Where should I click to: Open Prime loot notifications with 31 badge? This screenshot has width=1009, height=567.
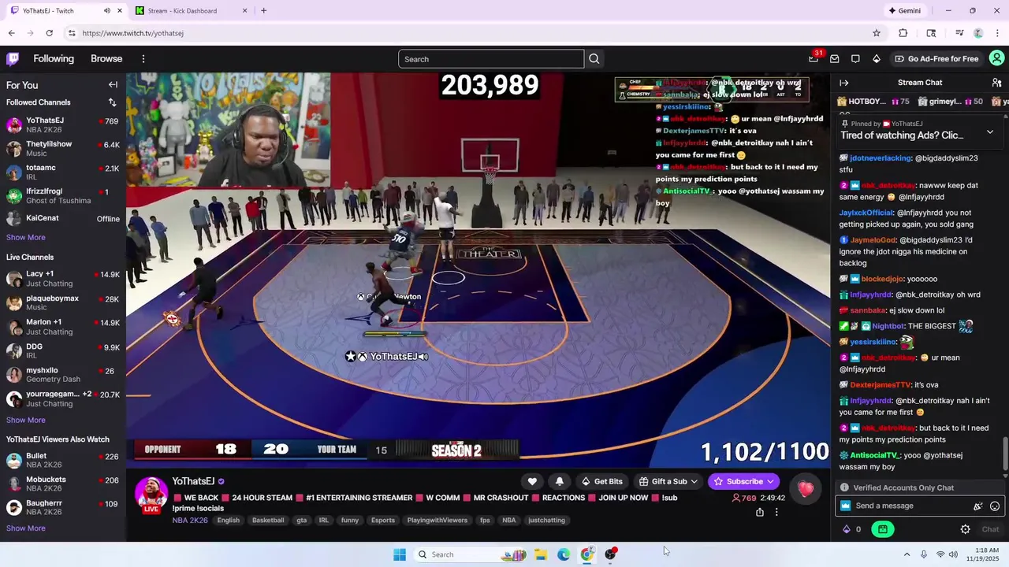coord(814,58)
